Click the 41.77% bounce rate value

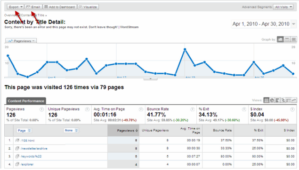pos(156,115)
